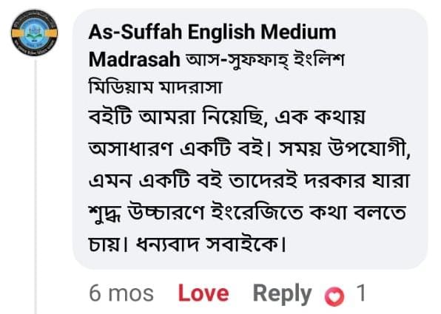Image resolution: width=441 pixels, height=314 pixels.
Task: Click the phrase 'সময় উপযোগী'
Action: [343, 149]
